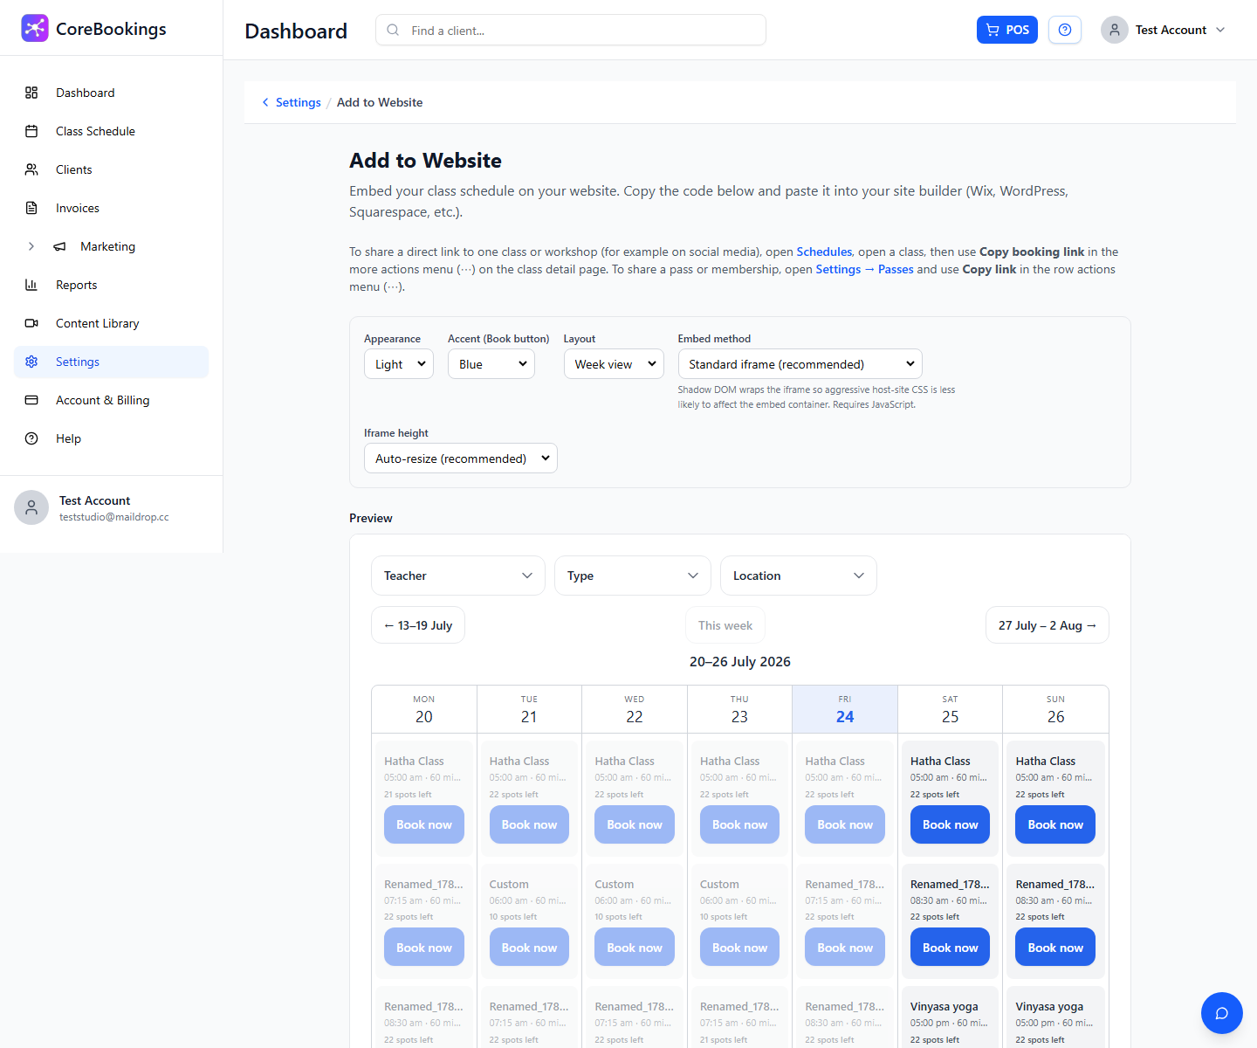1257x1048 pixels.
Task: Follow the Schedules link
Action: click(824, 252)
